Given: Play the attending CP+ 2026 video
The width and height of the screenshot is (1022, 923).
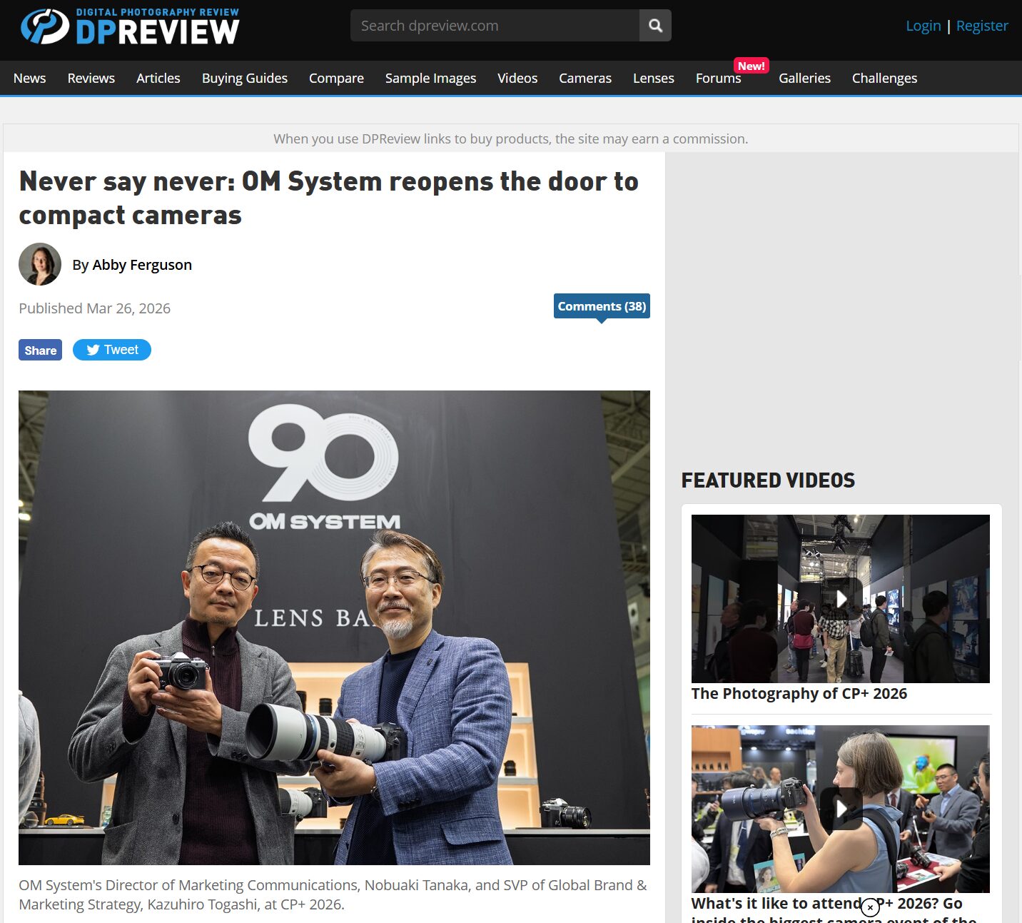Looking at the screenshot, I should 841,808.
